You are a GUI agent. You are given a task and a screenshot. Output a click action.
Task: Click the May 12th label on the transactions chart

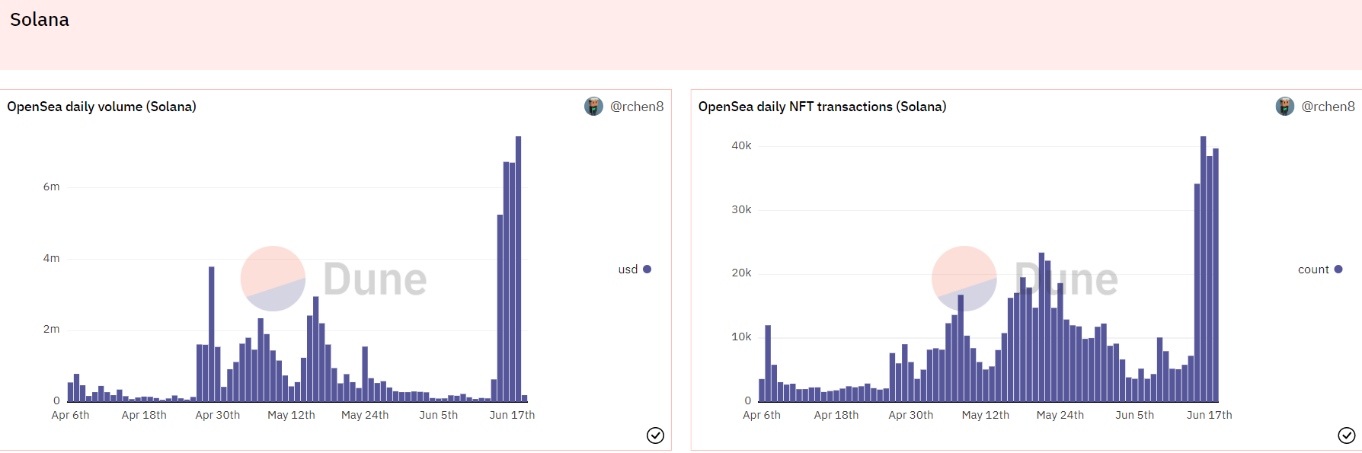pyautogui.click(x=986, y=415)
